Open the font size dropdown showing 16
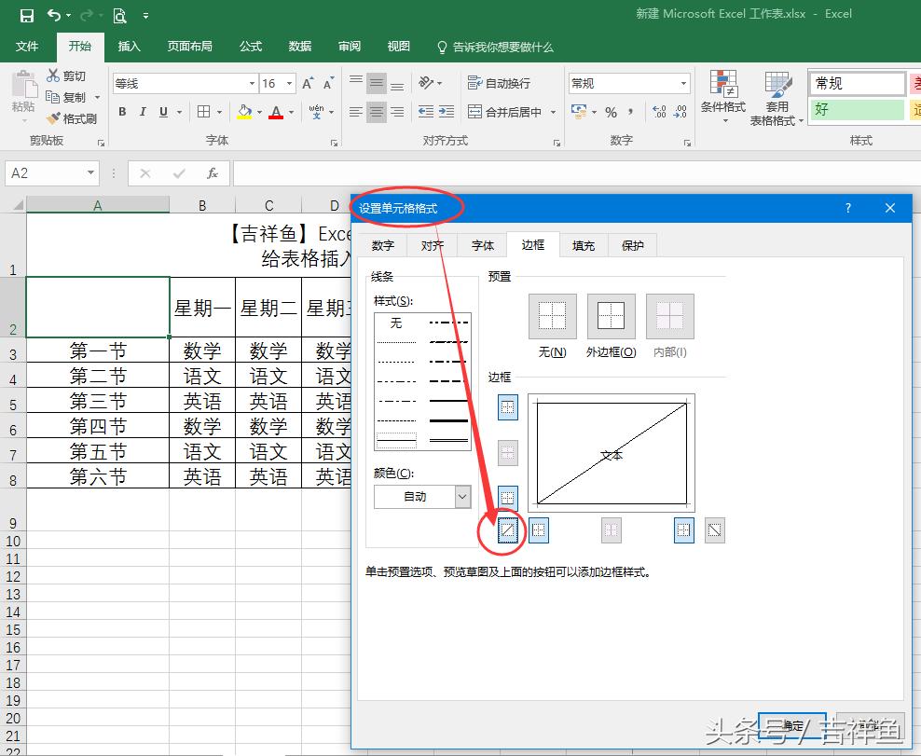This screenshot has width=921, height=756. click(277, 83)
